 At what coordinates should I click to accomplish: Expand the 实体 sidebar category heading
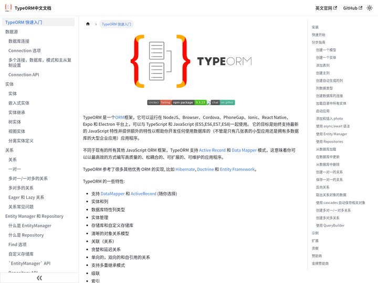tap(9, 84)
